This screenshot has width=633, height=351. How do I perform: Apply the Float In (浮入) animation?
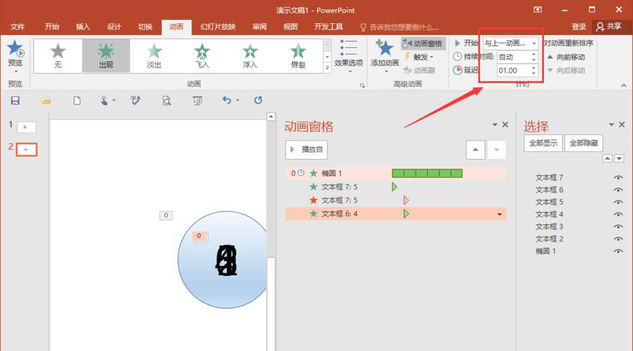(x=250, y=56)
